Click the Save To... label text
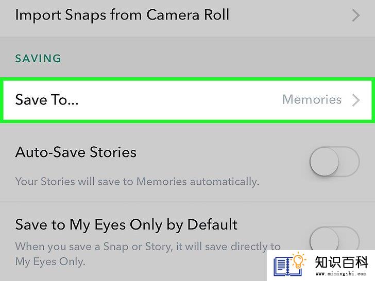The image size is (375, 281). [x=47, y=100]
